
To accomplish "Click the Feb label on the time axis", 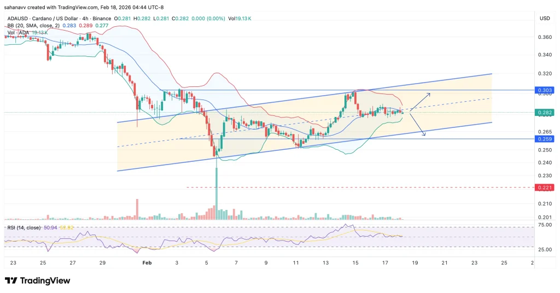I will [147, 262].
